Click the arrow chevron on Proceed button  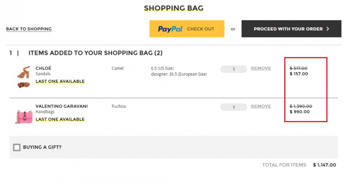tap(328, 29)
